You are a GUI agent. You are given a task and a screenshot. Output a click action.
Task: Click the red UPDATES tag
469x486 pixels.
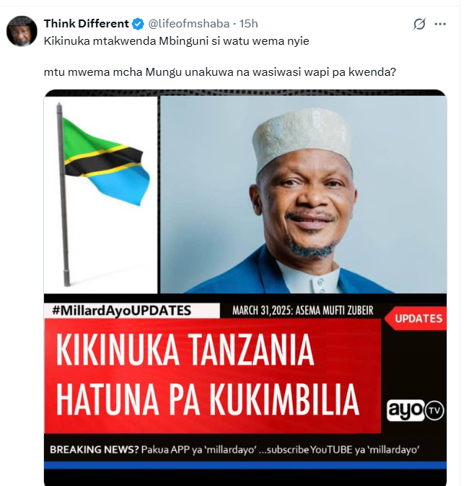click(416, 318)
